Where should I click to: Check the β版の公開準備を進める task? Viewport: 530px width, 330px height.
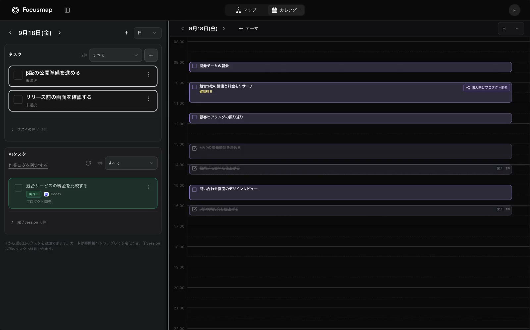point(18,75)
